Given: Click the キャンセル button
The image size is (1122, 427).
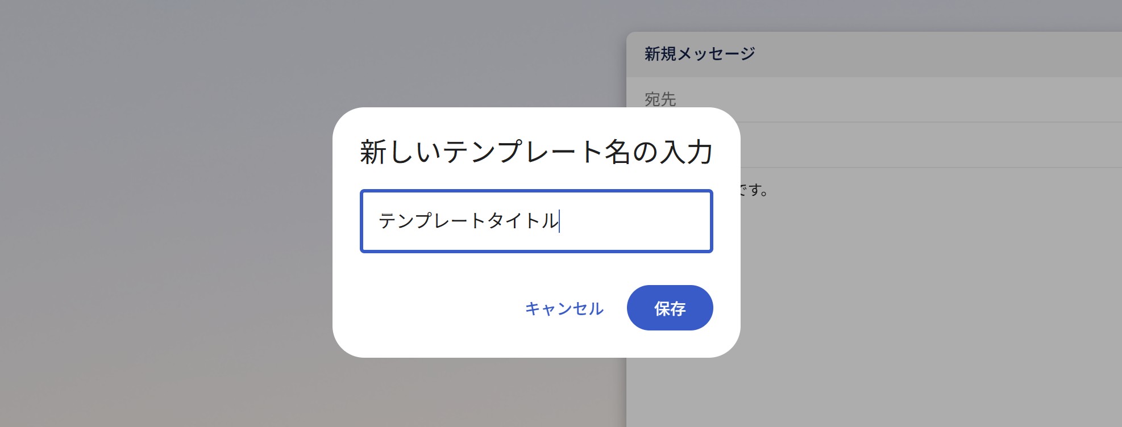Looking at the screenshot, I should point(564,308).
